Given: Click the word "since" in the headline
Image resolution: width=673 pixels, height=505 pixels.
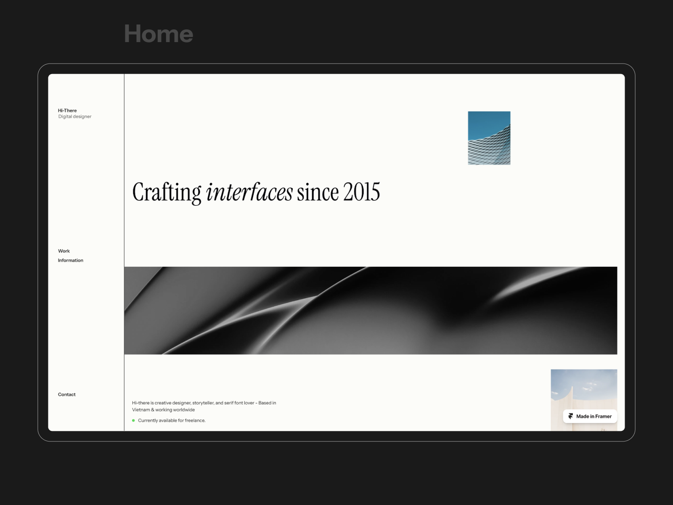Looking at the screenshot, I should [318, 192].
